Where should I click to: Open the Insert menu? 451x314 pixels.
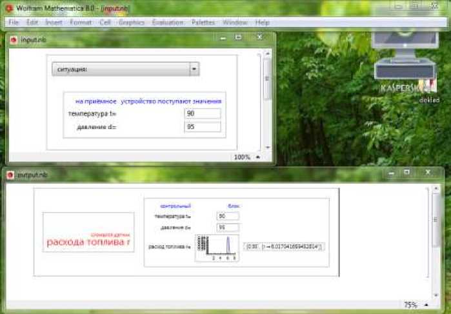(x=54, y=23)
